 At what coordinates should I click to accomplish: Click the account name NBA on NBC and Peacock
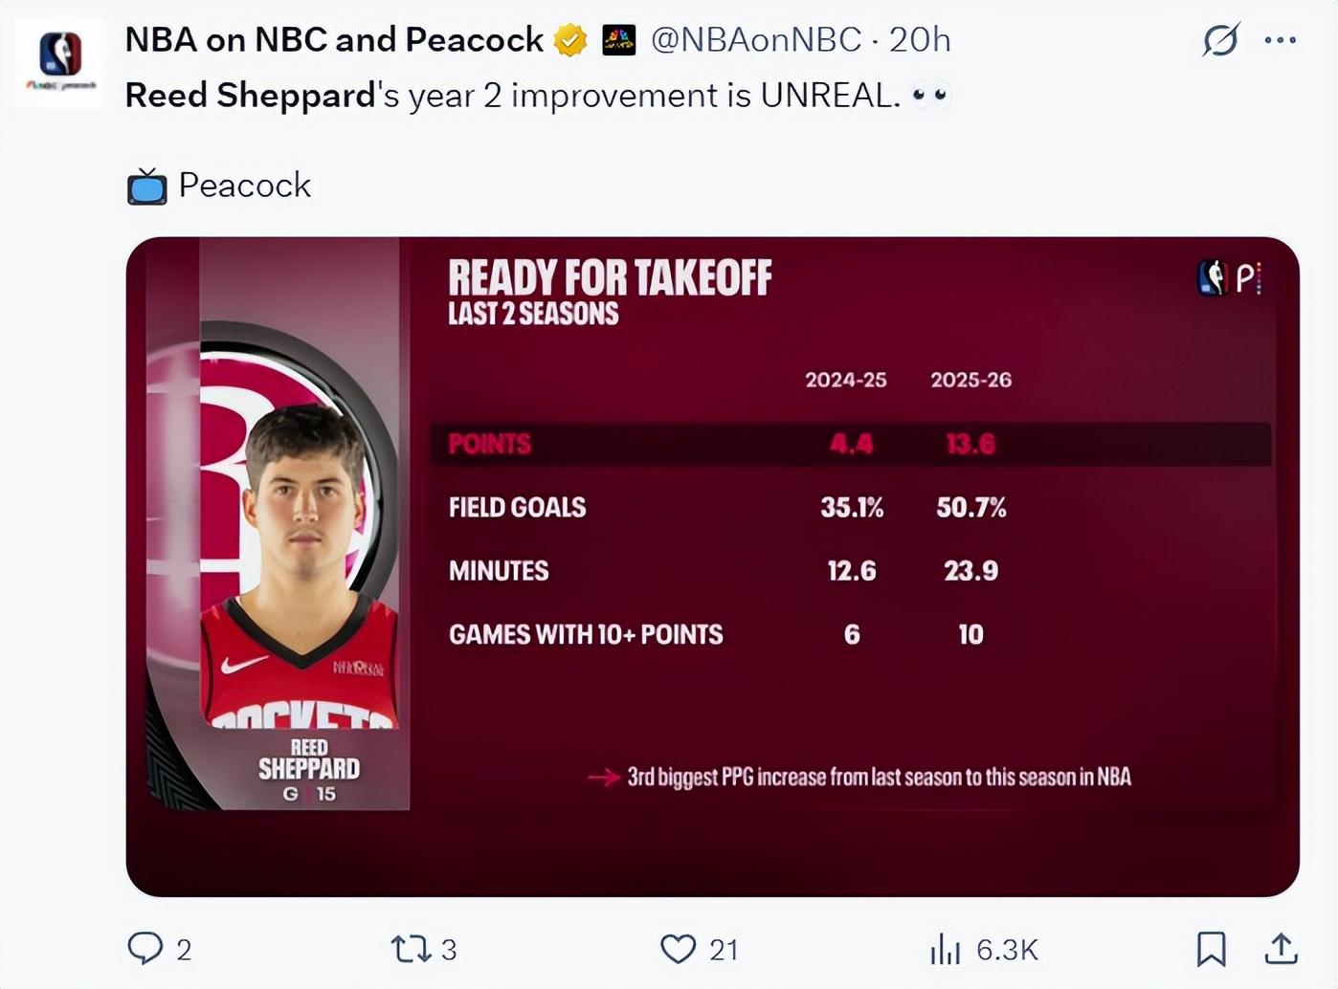(334, 40)
